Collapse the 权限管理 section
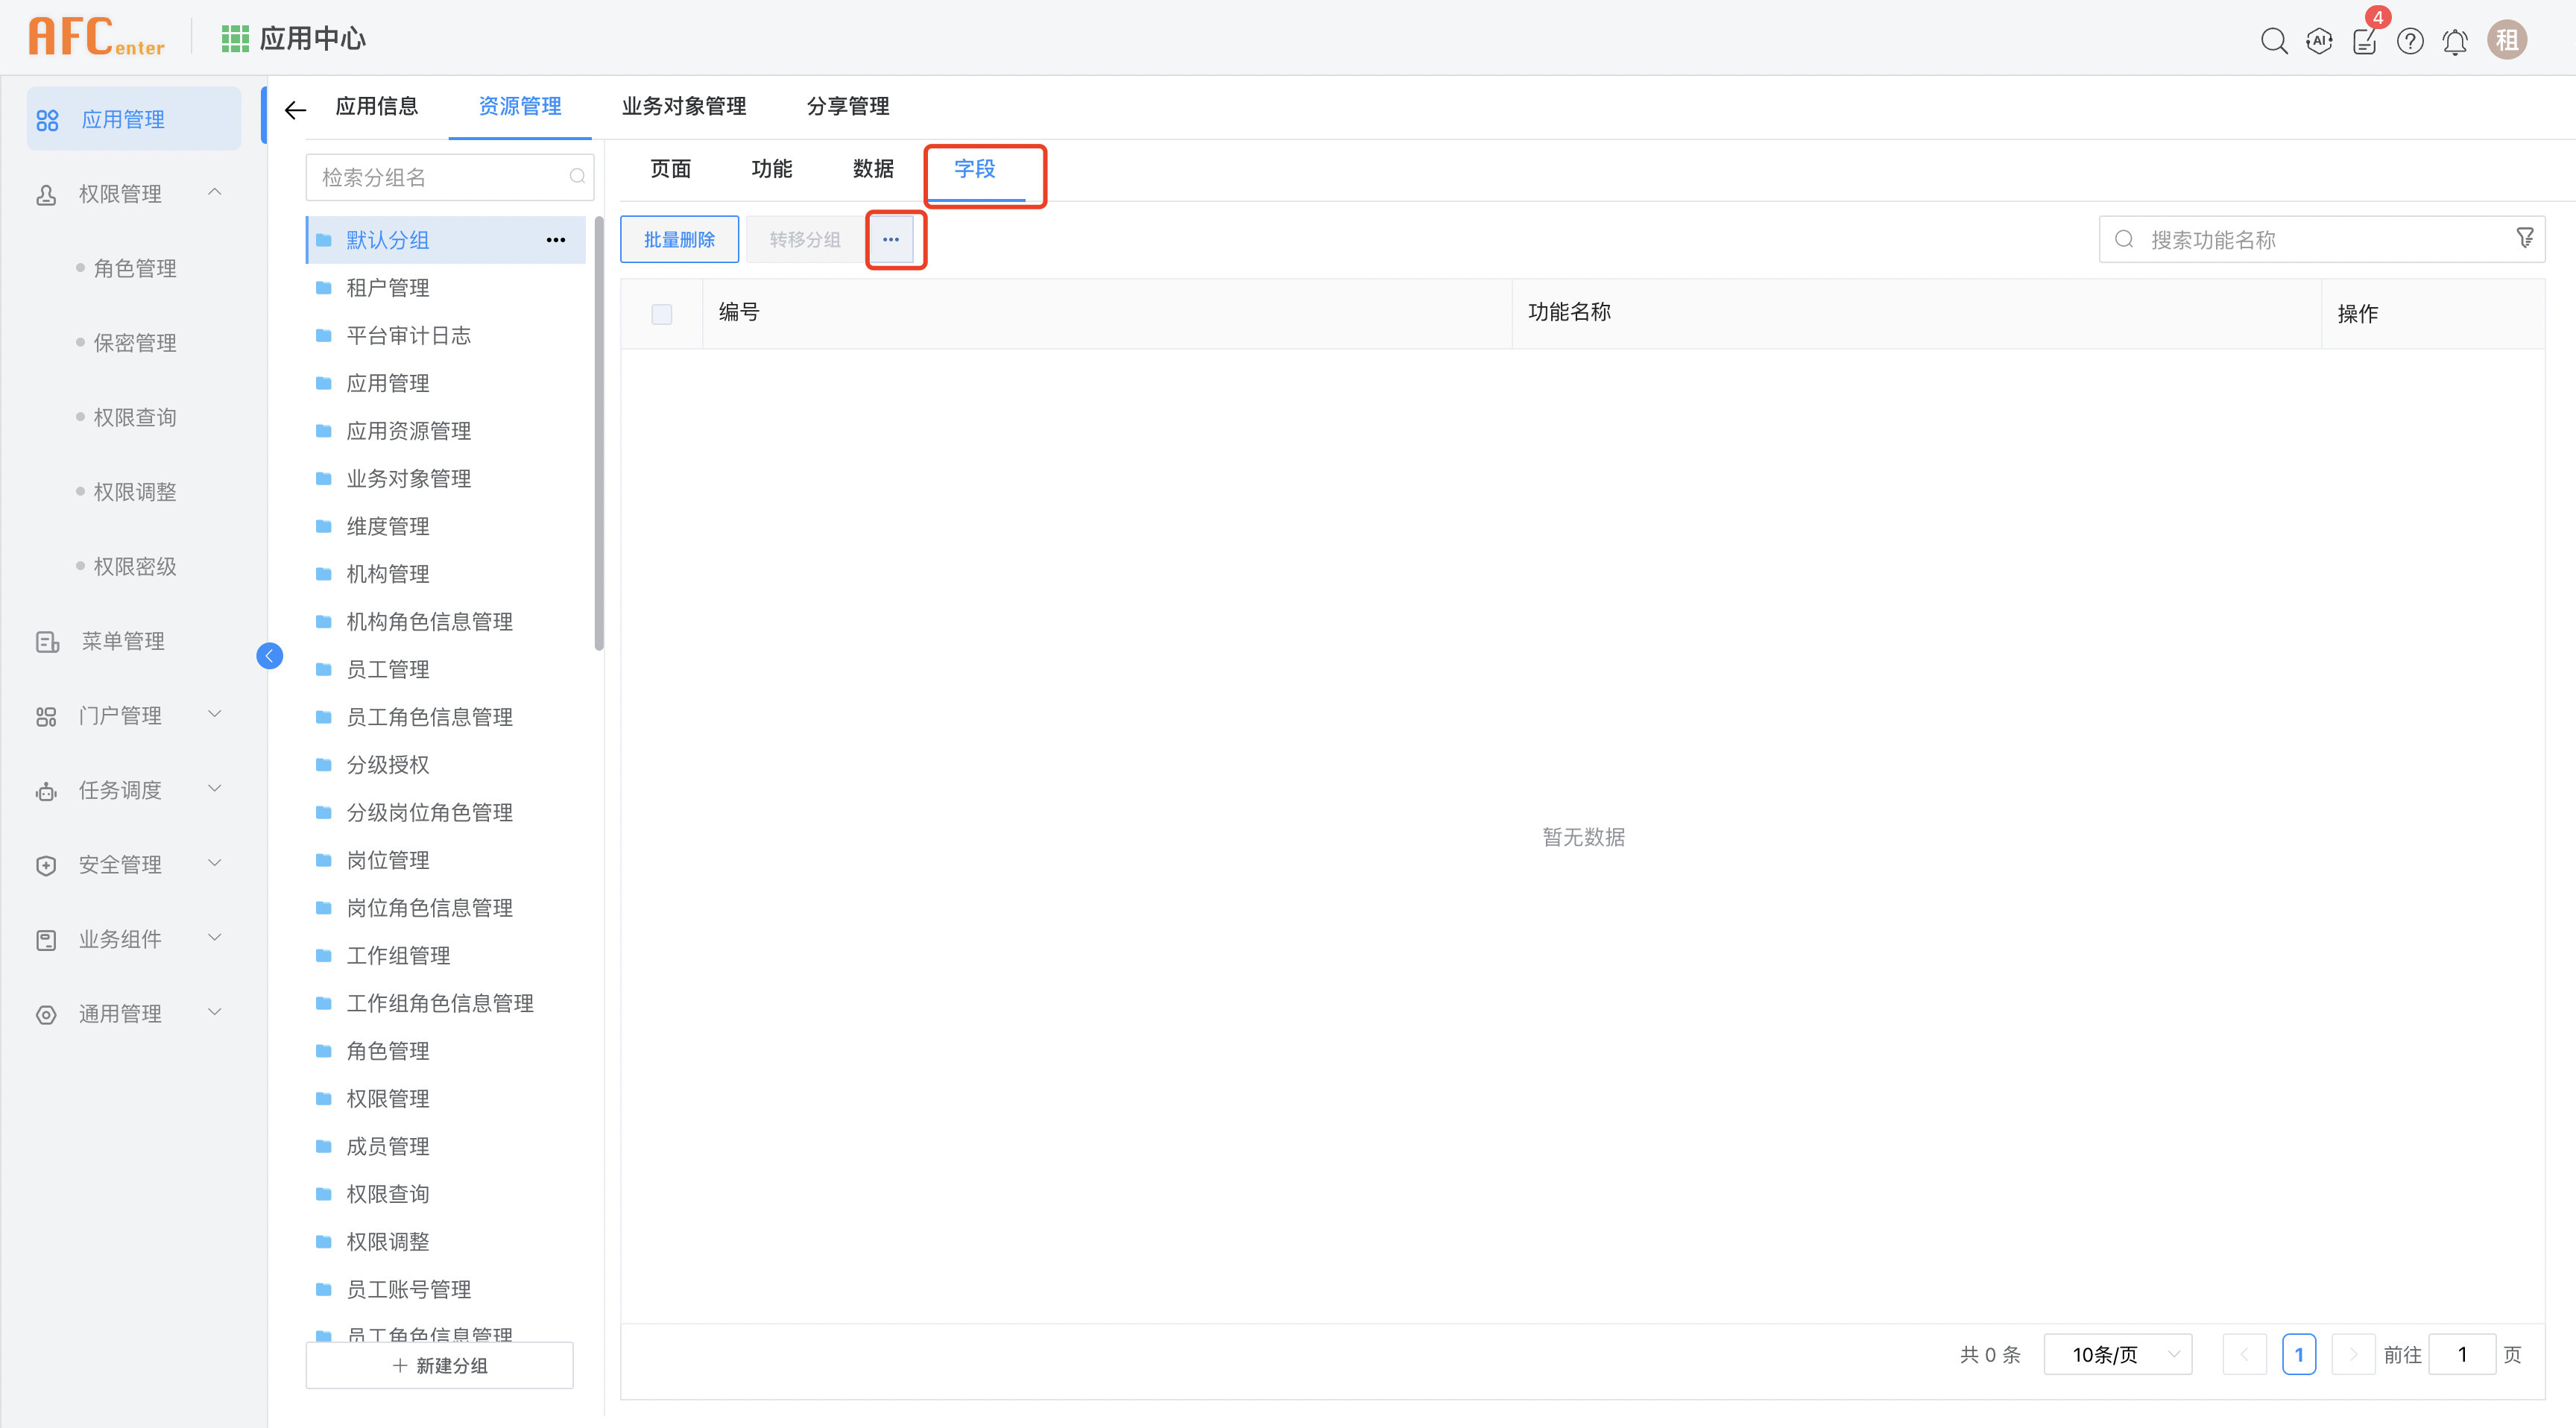2576x1428 pixels. (x=214, y=192)
